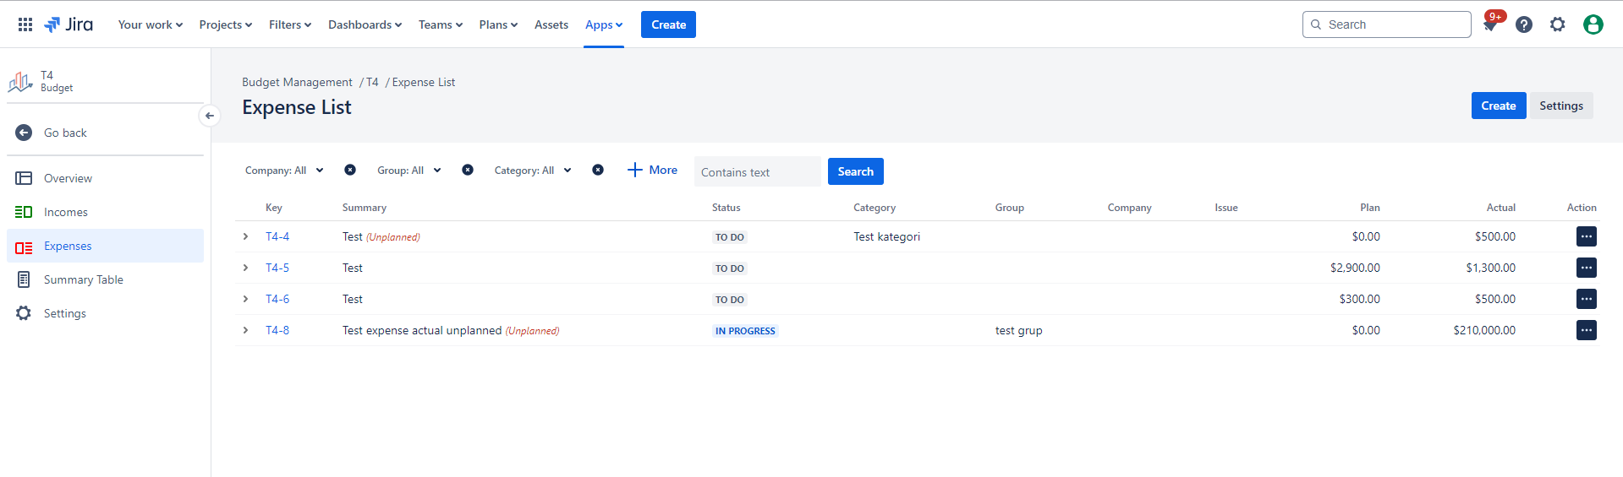Click the TO DO status of T4-5
This screenshot has width=1623, height=477.
click(730, 268)
